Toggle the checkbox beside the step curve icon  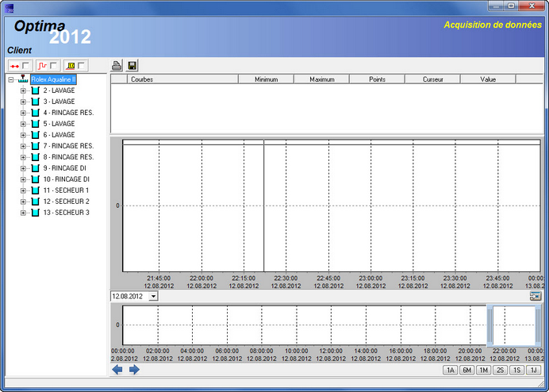(x=53, y=66)
